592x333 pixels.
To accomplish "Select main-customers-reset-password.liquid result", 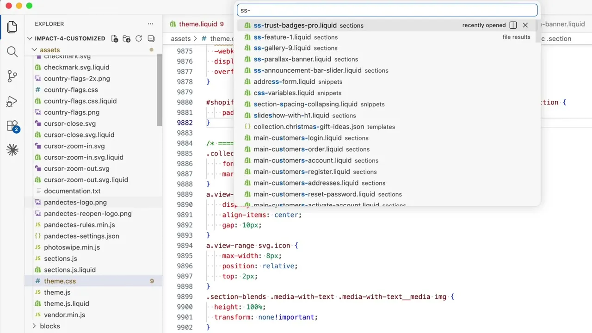I will [387, 194].
